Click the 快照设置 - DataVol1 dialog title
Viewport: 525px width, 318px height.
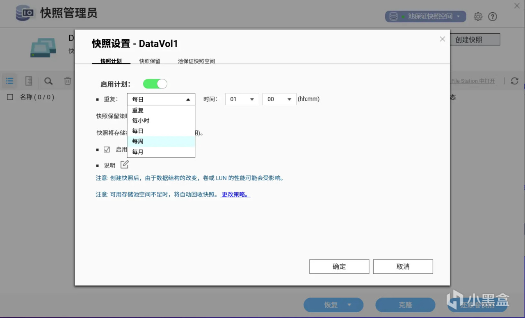click(x=135, y=43)
